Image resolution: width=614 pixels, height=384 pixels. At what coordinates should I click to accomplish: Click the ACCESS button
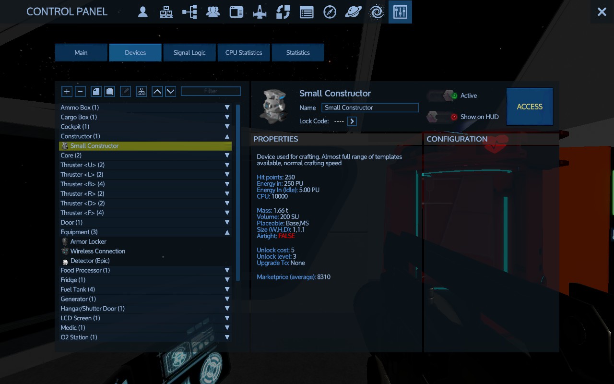(530, 107)
